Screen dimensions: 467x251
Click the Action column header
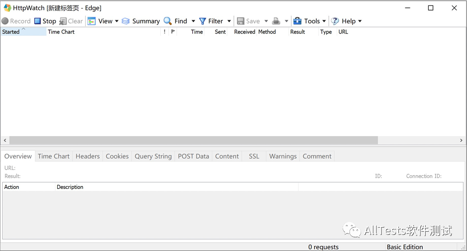coord(29,187)
